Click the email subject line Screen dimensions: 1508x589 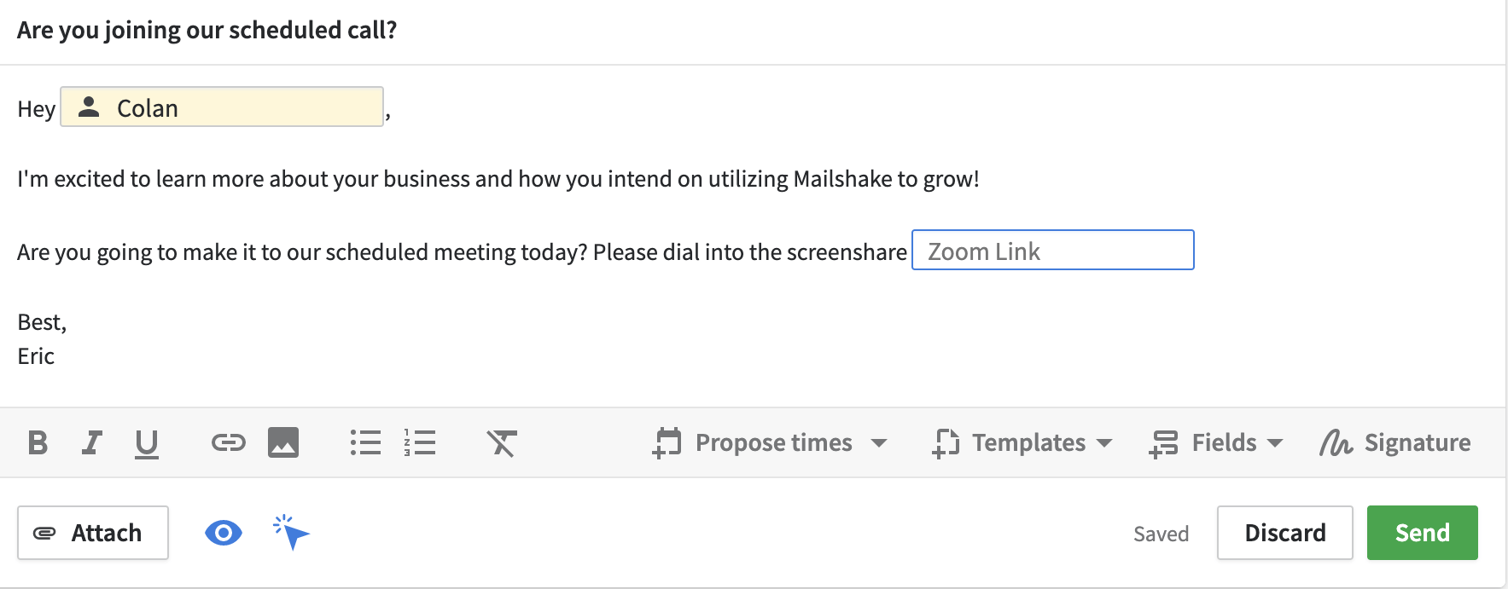[207, 31]
